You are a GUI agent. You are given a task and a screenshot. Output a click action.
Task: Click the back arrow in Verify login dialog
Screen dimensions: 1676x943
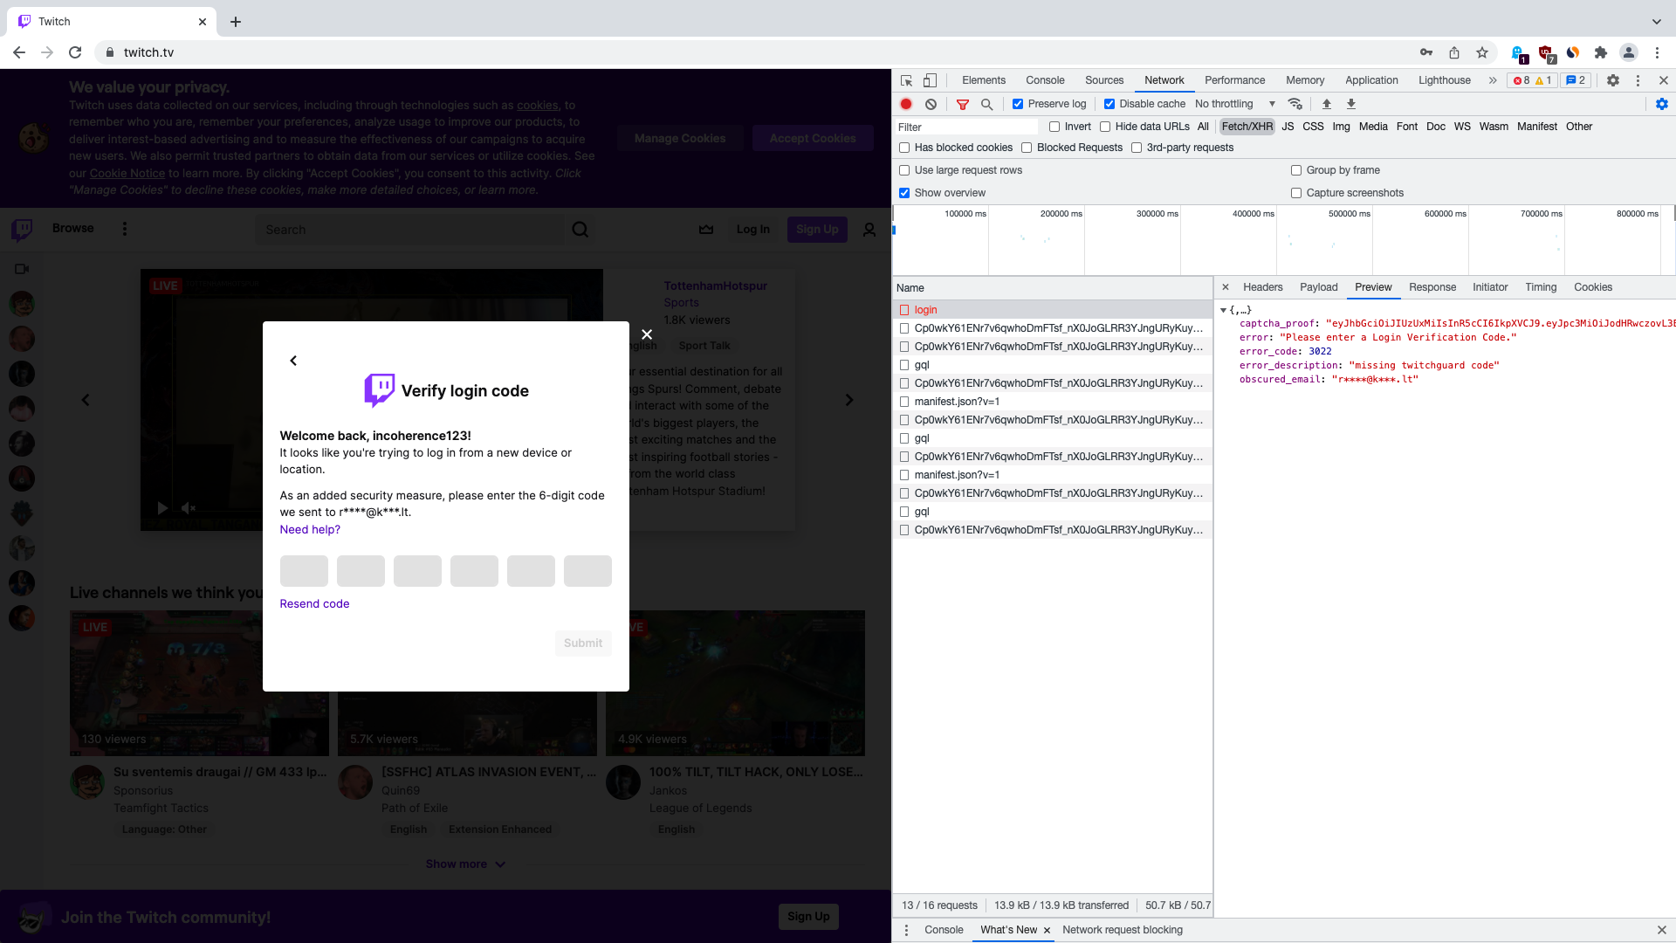(x=293, y=361)
